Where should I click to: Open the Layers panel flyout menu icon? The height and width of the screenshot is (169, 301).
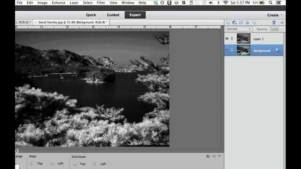(282, 23)
